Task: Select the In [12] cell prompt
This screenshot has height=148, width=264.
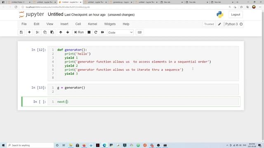Action: tap(39, 50)
